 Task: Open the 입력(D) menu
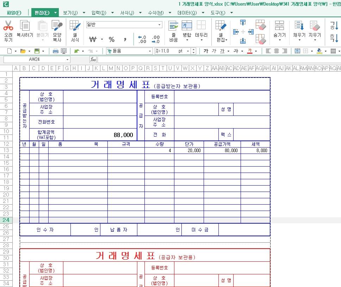tap(99, 13)
